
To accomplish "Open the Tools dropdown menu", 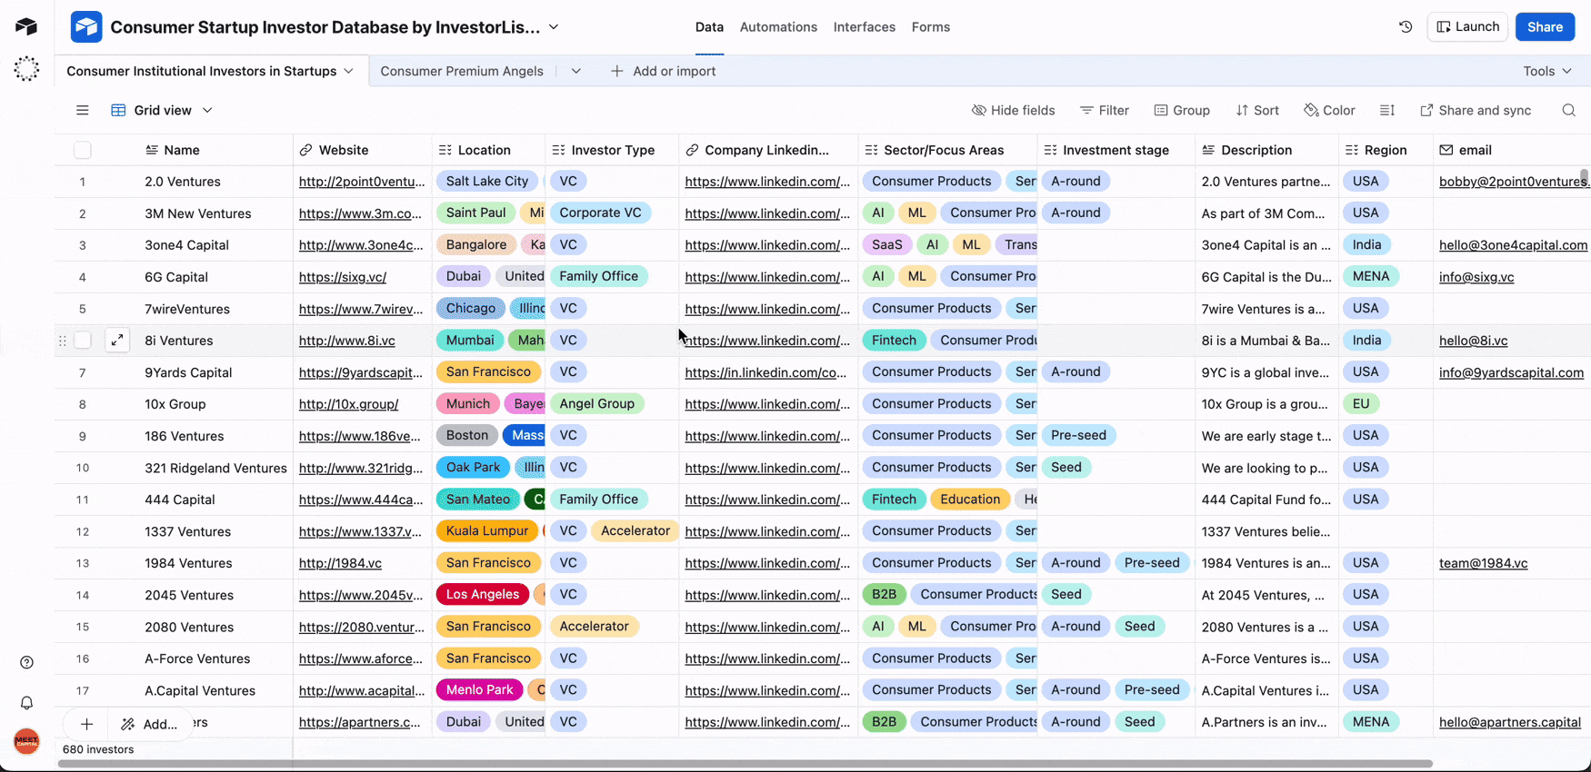I will [x=1546, y=71].
